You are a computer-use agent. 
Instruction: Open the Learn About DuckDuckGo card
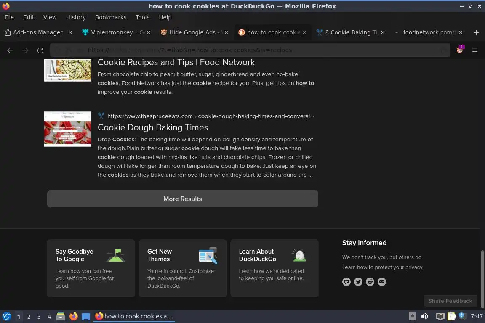coord(274,268)
